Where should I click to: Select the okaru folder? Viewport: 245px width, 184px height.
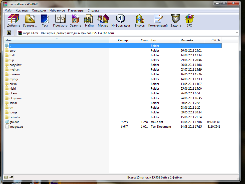(x=13, y=93)
